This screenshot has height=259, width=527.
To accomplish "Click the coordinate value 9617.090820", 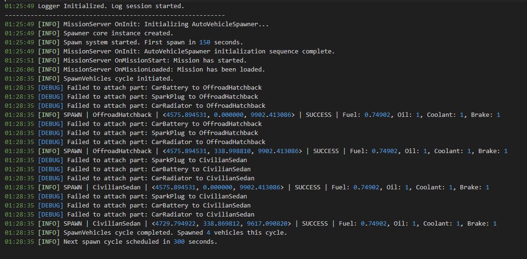I will click(x=269, y=224).
